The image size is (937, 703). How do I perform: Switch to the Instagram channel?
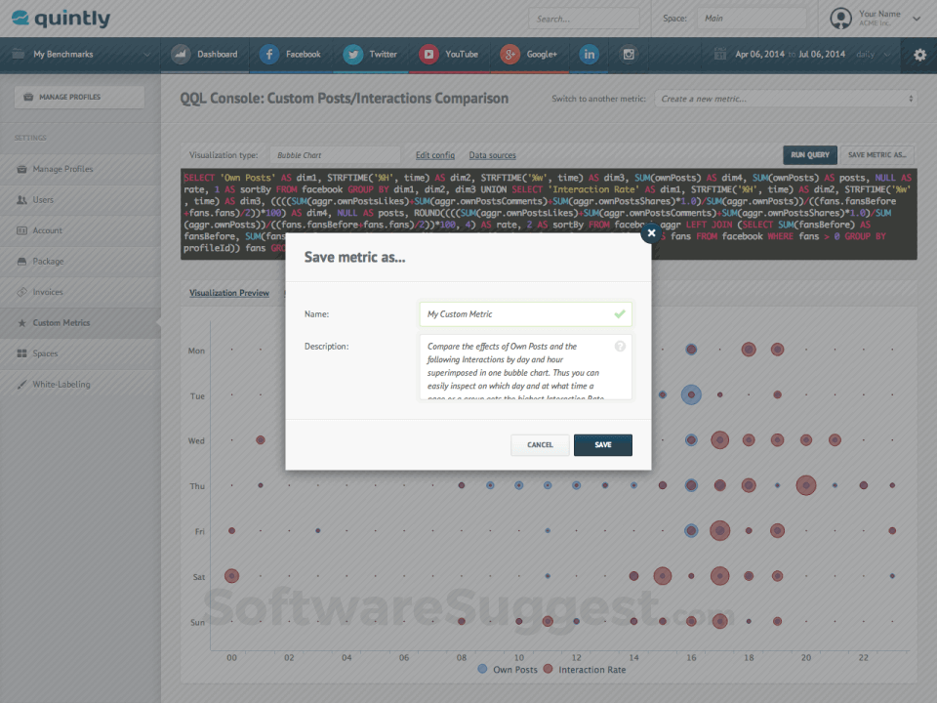630,56
